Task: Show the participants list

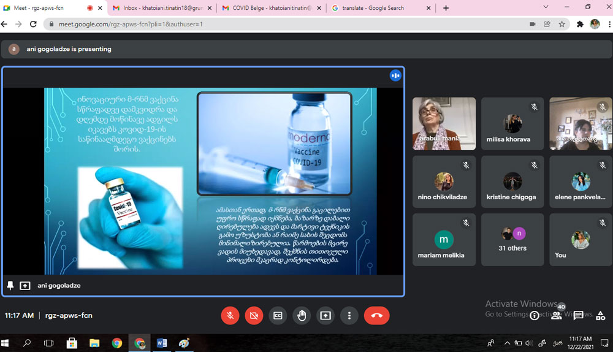Action: (557, 315)
